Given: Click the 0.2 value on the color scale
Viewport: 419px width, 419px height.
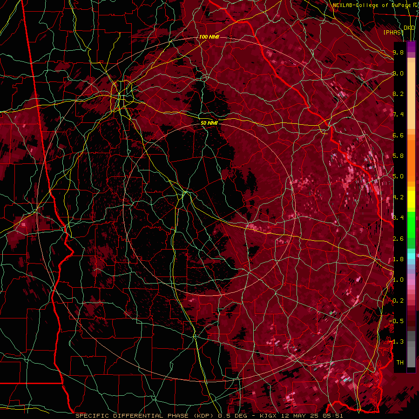Looking at the screenshot, I should pos(398,300).
